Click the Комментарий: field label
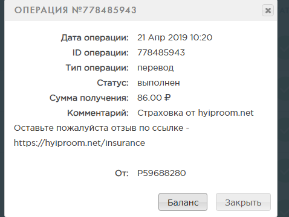Image resolution: width=289 pixels, height=217 pixels. [98, 113]
